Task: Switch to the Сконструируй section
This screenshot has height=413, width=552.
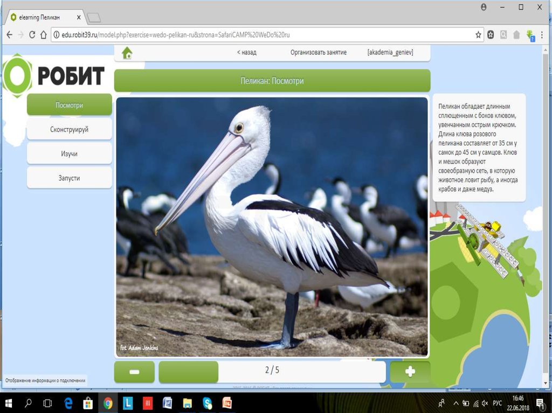Action: point(69,129)
